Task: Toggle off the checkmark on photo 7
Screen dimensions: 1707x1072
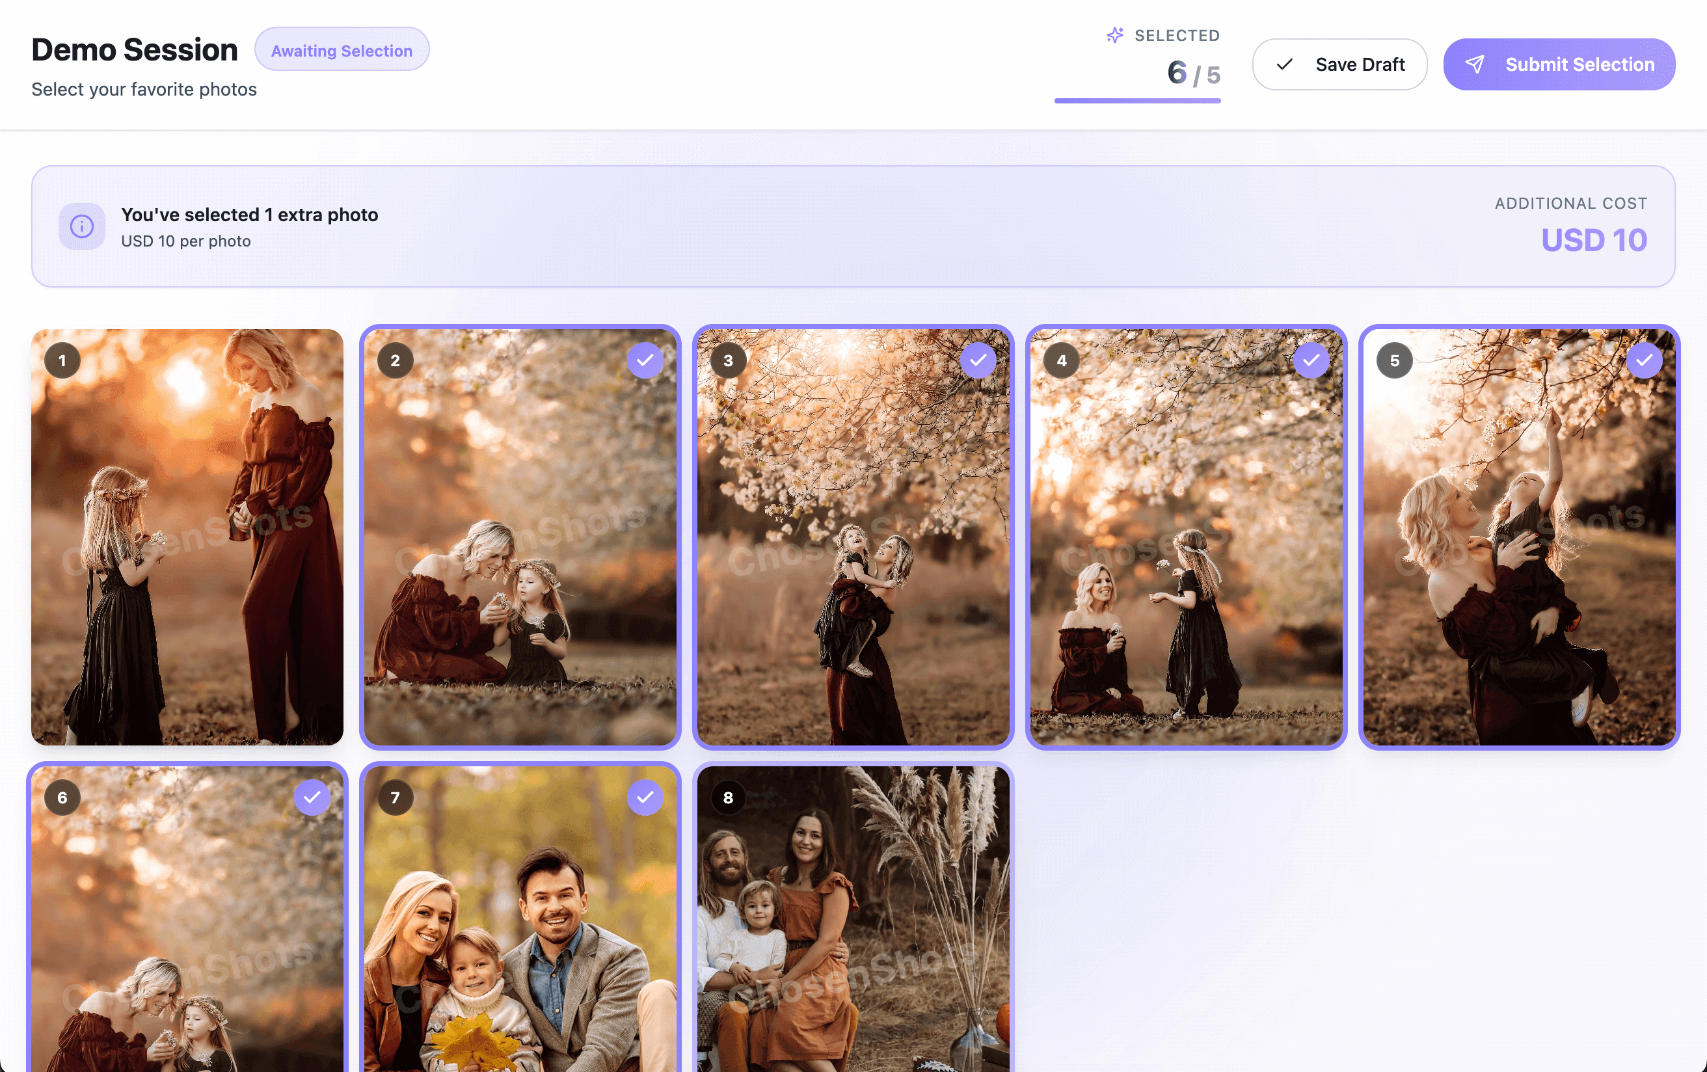Action: point(645,797)
